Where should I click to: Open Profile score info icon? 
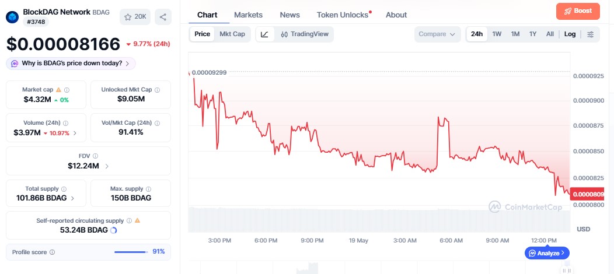(x=52, y=252)
